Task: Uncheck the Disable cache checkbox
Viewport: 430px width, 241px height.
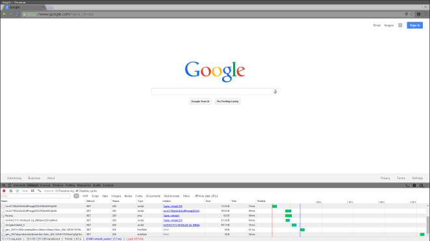Action: [77, 191]
